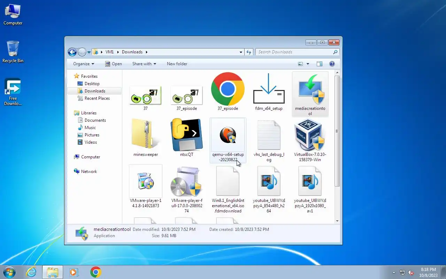The image size is (446, 279).
Task: Click the scrollbar down arrow
Action: pos(337,221)
